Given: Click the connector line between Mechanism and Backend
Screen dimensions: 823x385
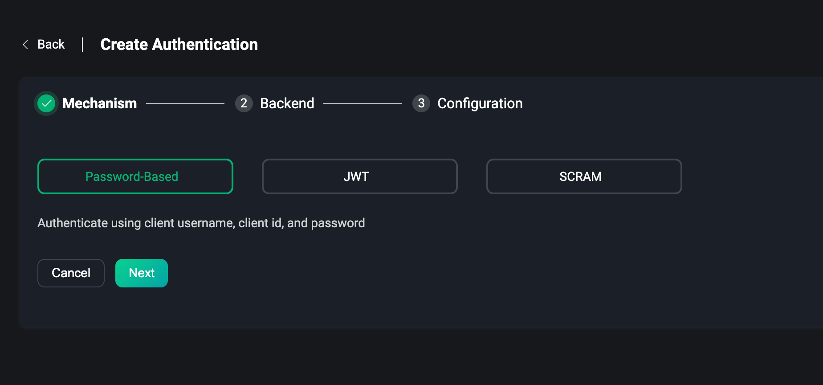Looking at the screenshot, I should (185, 104).
